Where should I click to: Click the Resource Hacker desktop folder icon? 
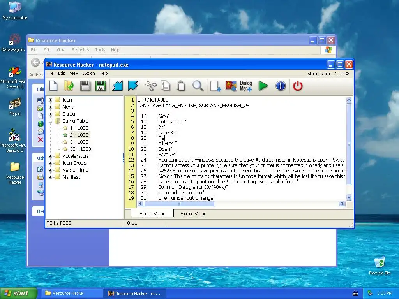click(15, 167)
